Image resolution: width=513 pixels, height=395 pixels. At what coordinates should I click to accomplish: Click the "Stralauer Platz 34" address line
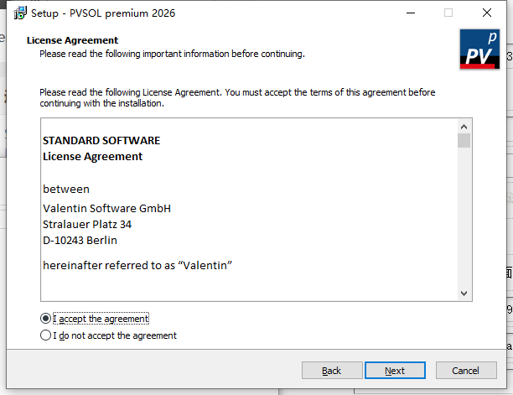click(87, 224)
